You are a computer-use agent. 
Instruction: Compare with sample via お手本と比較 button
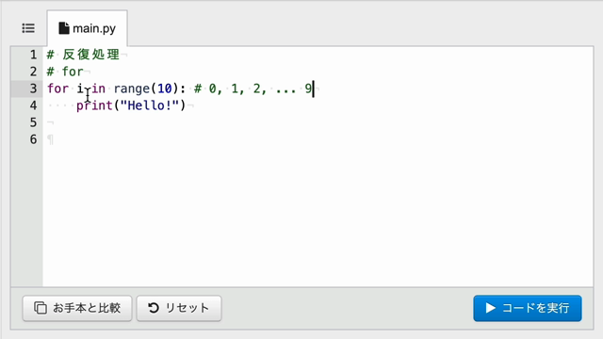click(77, 308)
